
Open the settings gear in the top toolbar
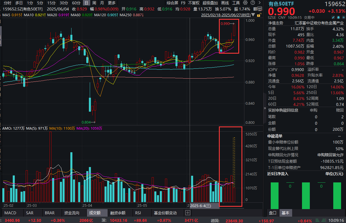click(245, 3)
